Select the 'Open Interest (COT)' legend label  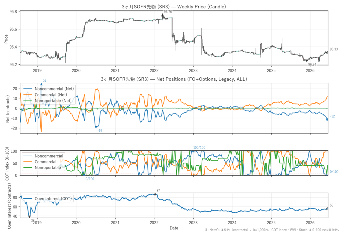(53, 199)
